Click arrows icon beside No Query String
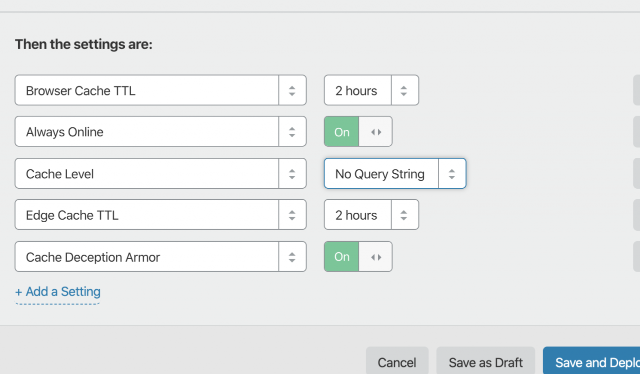The height and width of the screenshot is (374, 640). coord(452,174)
